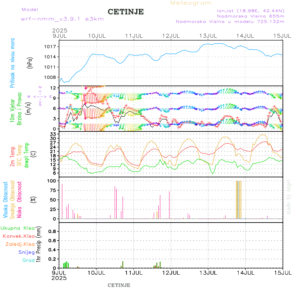
Task: Click the orange Meteogram heading
Action: tap(191, 3)
